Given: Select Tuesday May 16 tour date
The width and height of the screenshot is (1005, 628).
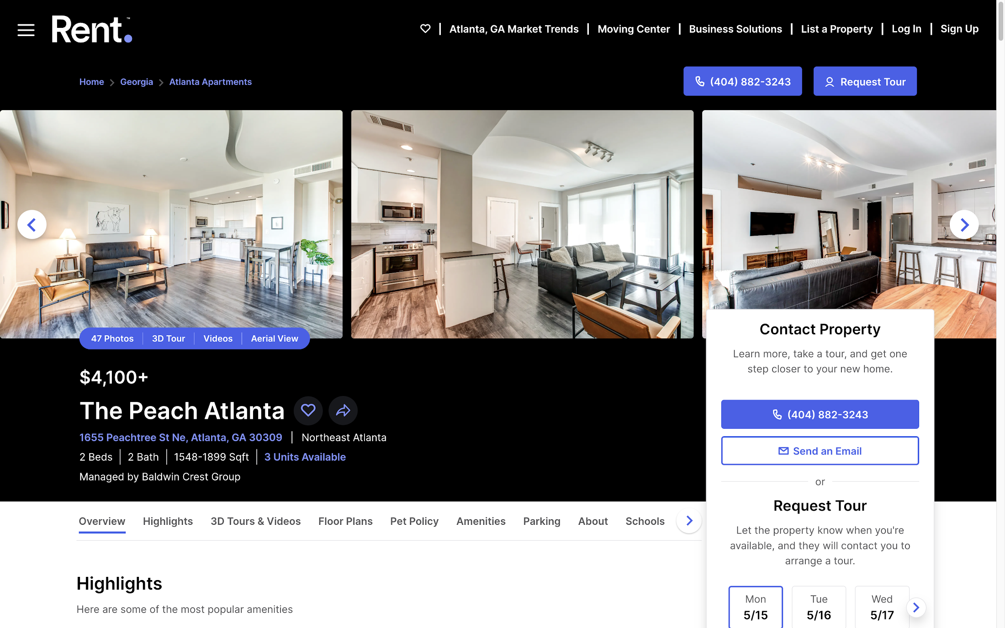Looking at the screenshot, I should pos(818,606).
